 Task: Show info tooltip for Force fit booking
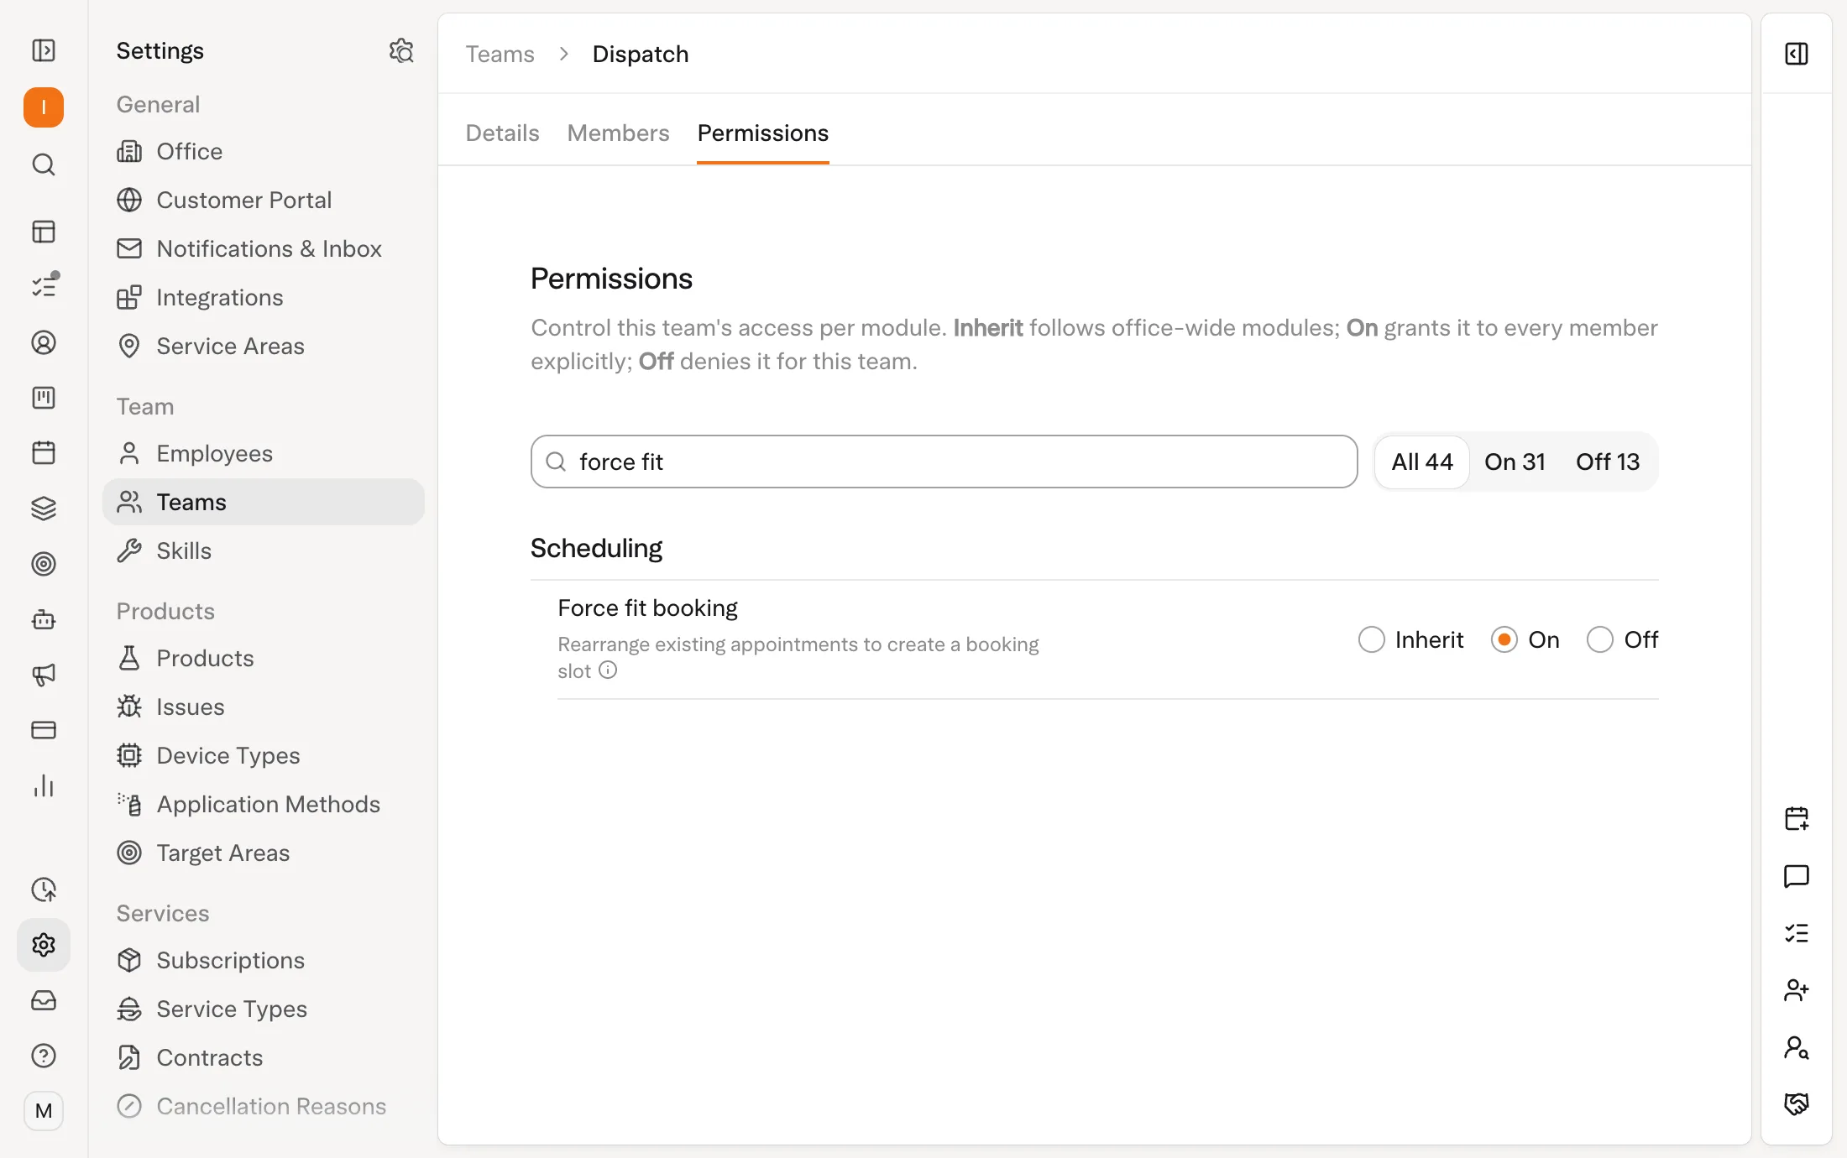[608, 670]
